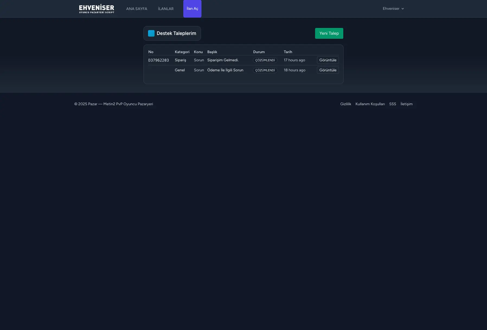Viewport: 487px width, 330px height.
Task: Click ÇÖZÜMLENDİ badge on the Genel row
Action: tap(265, 70)
